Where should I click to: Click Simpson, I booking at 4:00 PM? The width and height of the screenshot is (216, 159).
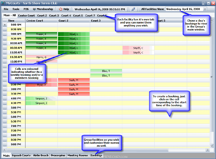click(x=41, y=99)
